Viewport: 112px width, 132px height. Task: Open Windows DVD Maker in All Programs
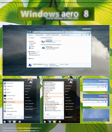pyautogui.click(x=50, y=86)
